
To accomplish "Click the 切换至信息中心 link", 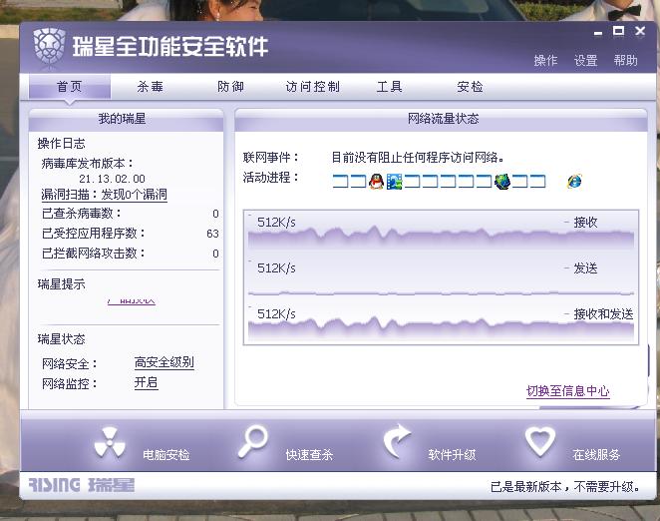I will click(x=568, y=391).
